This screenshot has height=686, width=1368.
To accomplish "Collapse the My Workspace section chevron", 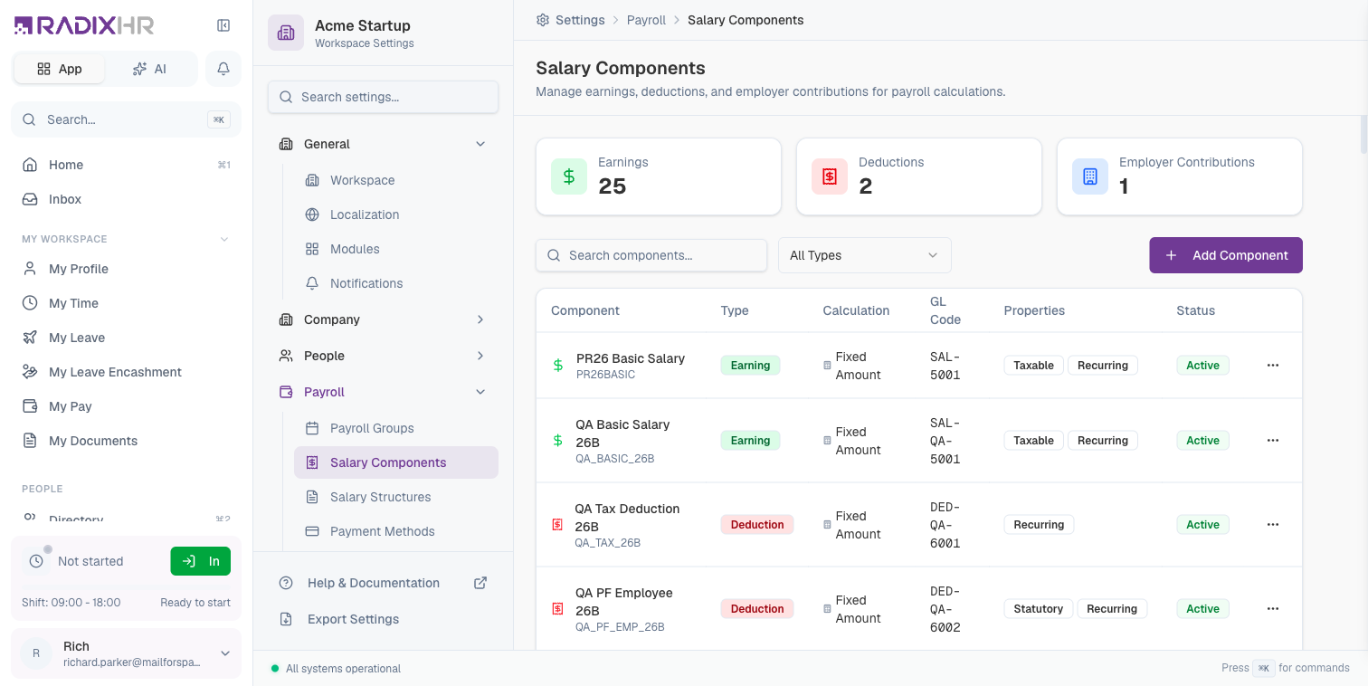I will [x=224, y=239].
